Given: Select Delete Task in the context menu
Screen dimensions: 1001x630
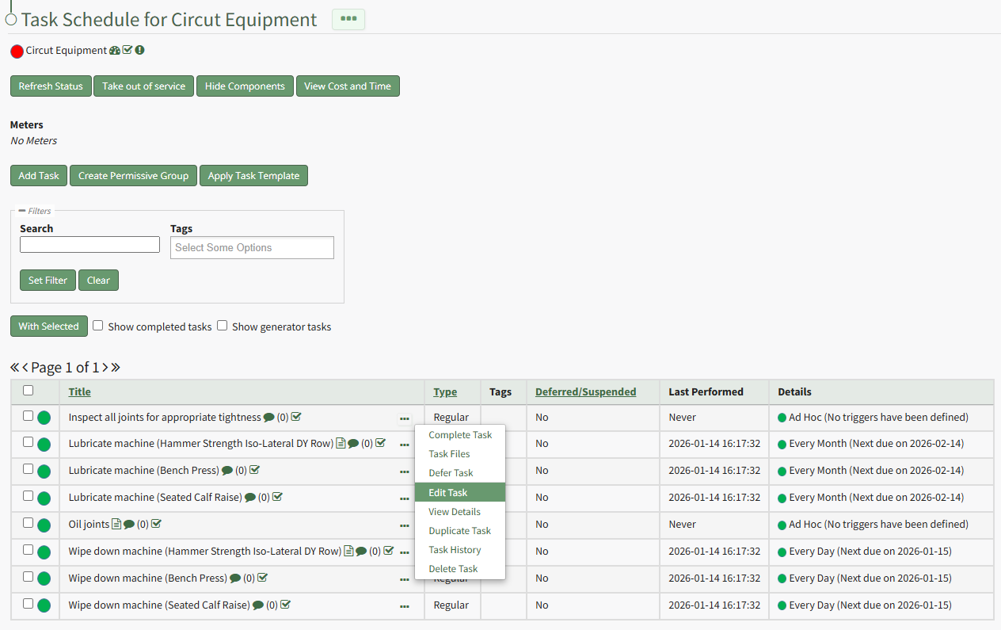Looking at the screenshot, I should point(453,569).
